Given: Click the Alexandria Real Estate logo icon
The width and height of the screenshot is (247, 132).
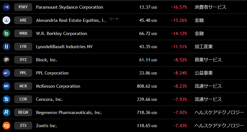Looking at the screenshot, I should 6,20.
